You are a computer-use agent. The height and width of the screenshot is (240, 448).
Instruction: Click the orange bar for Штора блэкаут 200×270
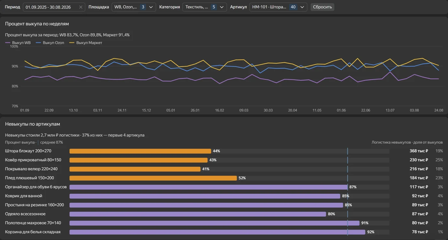[140, 151]
